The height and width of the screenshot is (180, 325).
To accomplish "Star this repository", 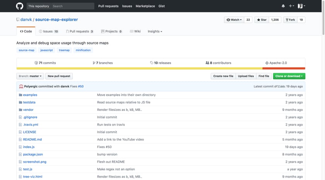I will (262, 20).
